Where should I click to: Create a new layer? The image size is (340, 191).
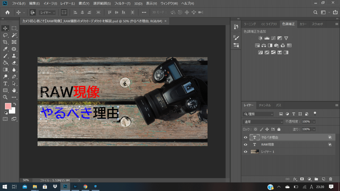point(324,179)
